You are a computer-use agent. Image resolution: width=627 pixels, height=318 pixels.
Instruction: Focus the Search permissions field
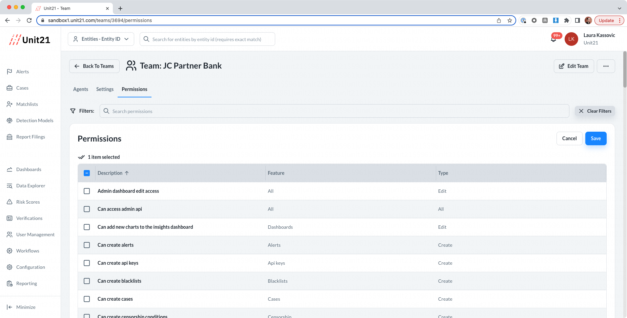click(334, 111)
